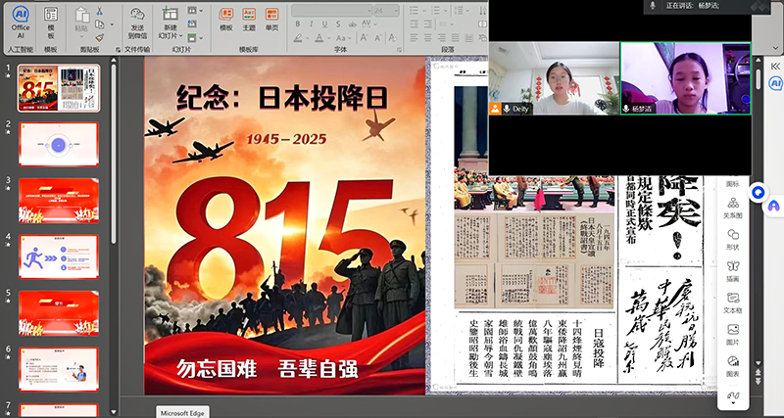Screen dimensions: 784x418
Task: Toggle Italic formatting
Action: click(x=311, y=23)
